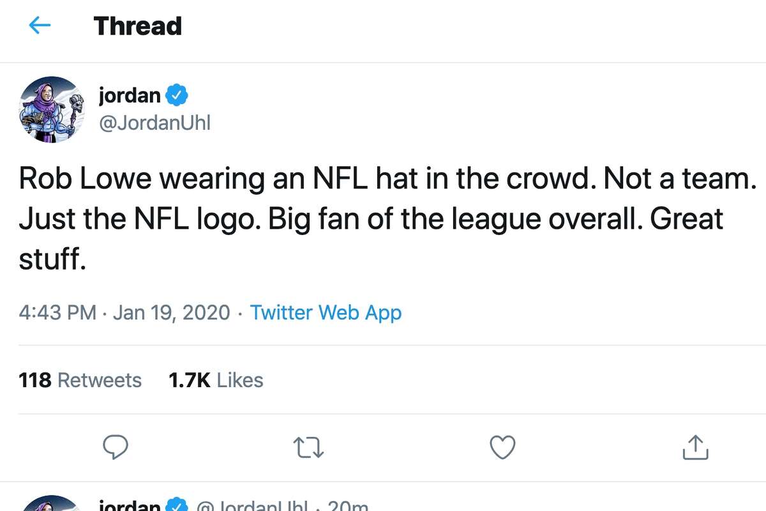Click the blue verified badge next to jordan
This screenshot has height=511, width=766.
point(174,95)
